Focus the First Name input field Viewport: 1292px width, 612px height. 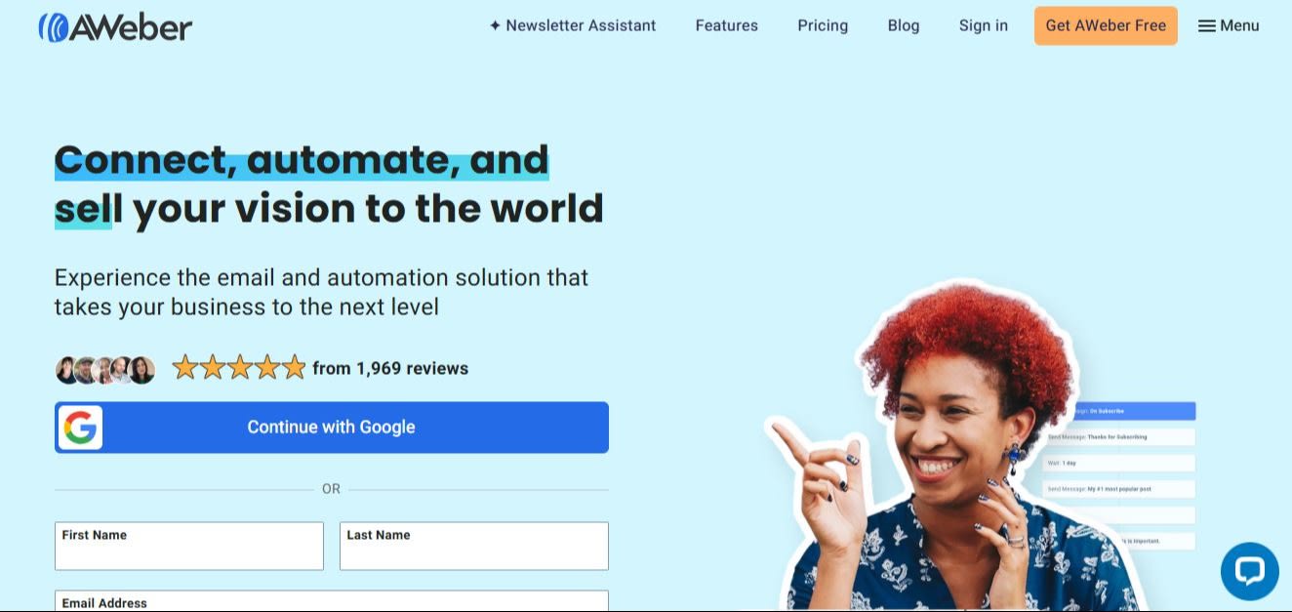(189, 546)
